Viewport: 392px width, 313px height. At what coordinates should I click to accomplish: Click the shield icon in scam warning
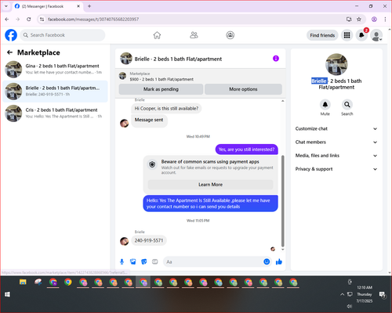tap(152, 164)
